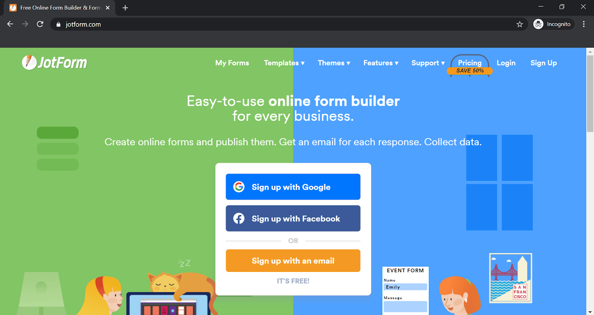Click the JotForm logo

pyautogui.click(x=55, y=62)
